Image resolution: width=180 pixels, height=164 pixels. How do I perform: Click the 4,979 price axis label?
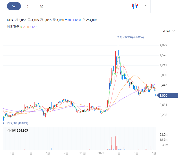[x=163, y=45]
